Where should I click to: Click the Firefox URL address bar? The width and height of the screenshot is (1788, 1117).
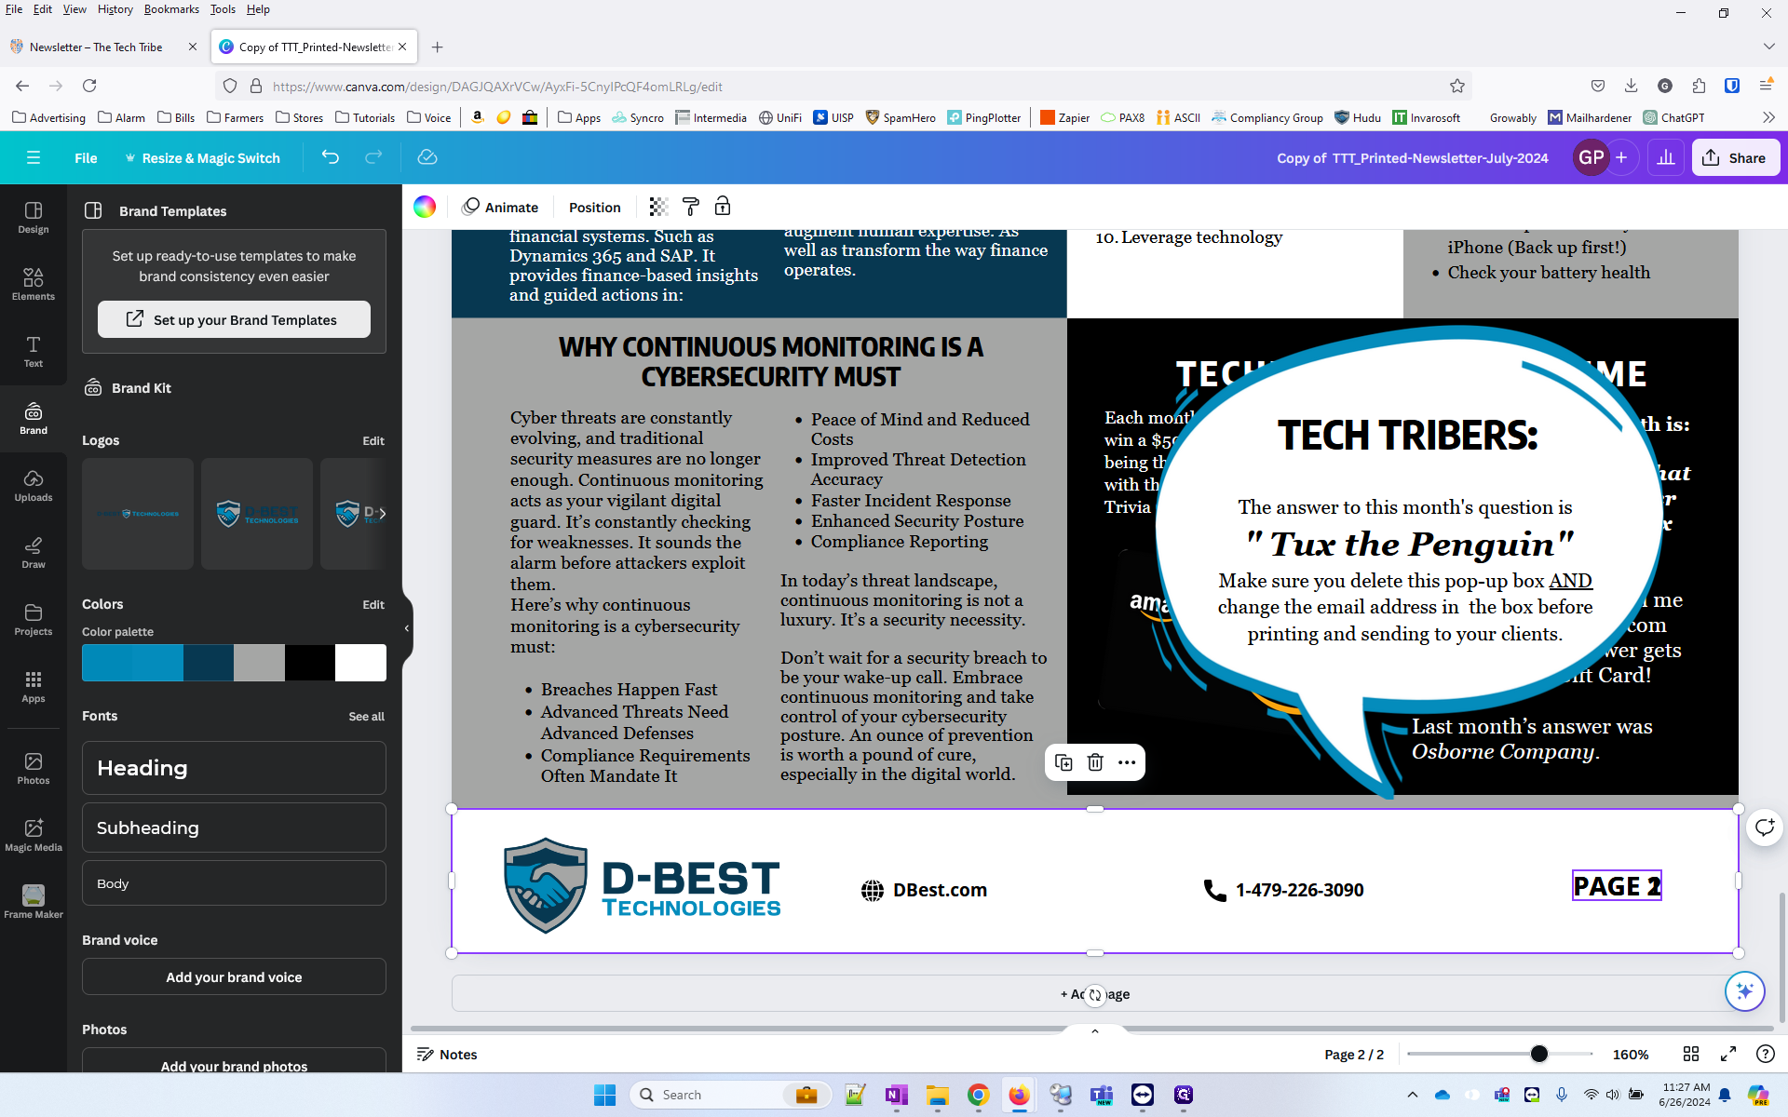843,86
